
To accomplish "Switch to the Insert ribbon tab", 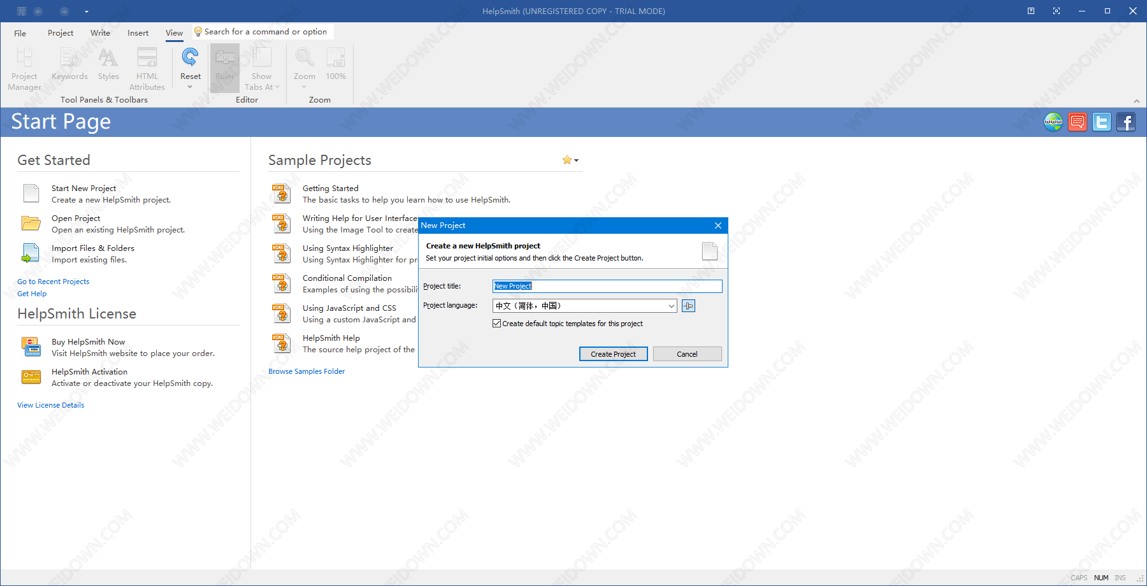I will click(138, 33).
